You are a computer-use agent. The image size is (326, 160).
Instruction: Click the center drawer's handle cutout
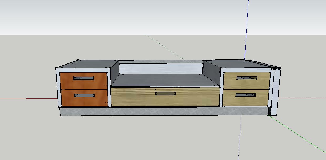[165, 93]
